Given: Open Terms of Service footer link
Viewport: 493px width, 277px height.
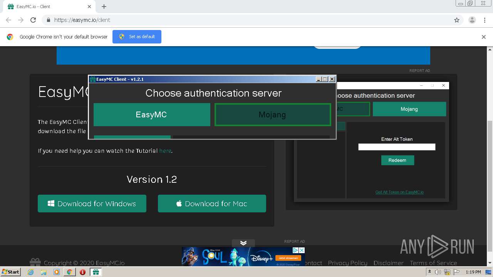Looking at the screenshot, I should pos(433,263).
